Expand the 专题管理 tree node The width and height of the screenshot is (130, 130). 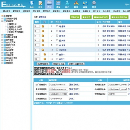[x=2, y=35]
